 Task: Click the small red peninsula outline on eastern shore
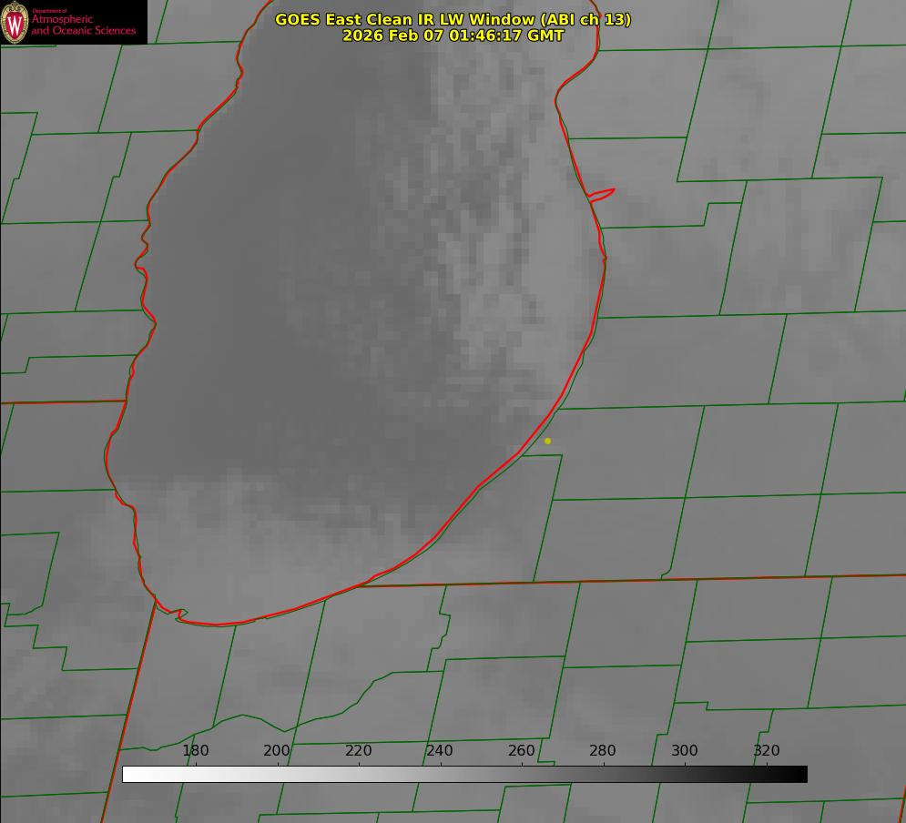pyautogui.click(x=603, y=193)
